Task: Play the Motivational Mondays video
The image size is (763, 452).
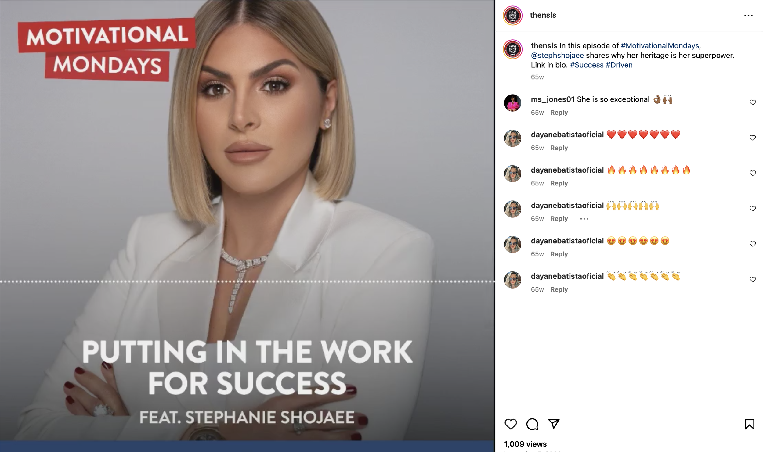Action: click(247, 226)
